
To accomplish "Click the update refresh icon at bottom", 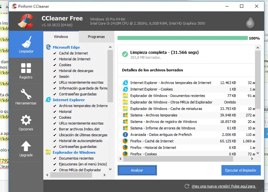I will pos(187,186).
